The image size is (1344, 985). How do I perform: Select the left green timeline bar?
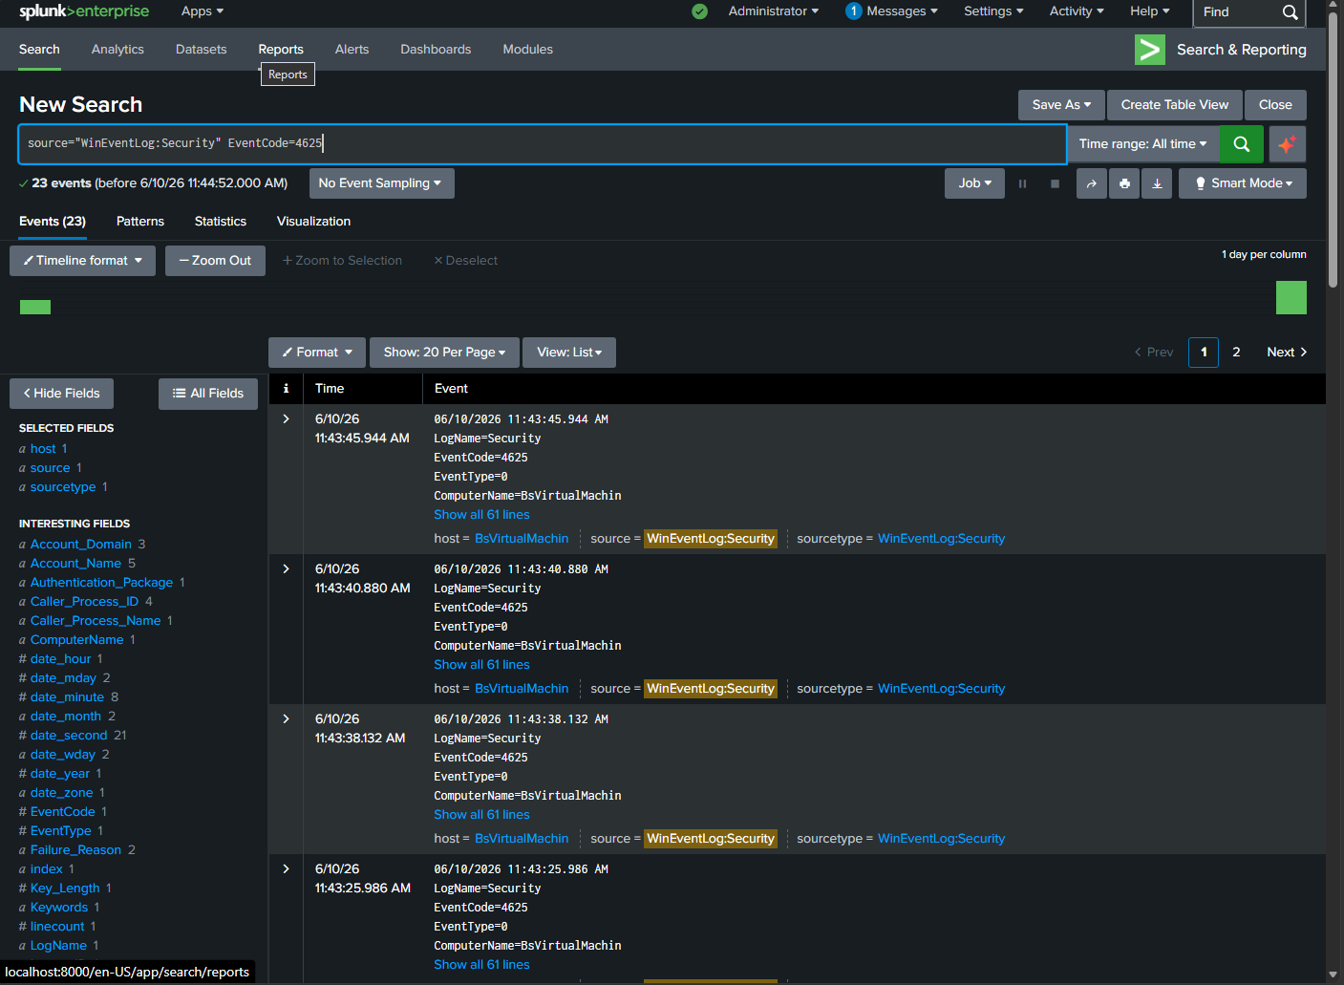click(x=35, y=307)
